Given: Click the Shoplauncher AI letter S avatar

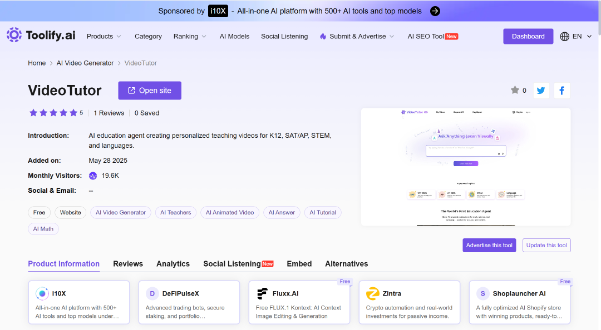Looking at the screenshot, I should point(482,294).
